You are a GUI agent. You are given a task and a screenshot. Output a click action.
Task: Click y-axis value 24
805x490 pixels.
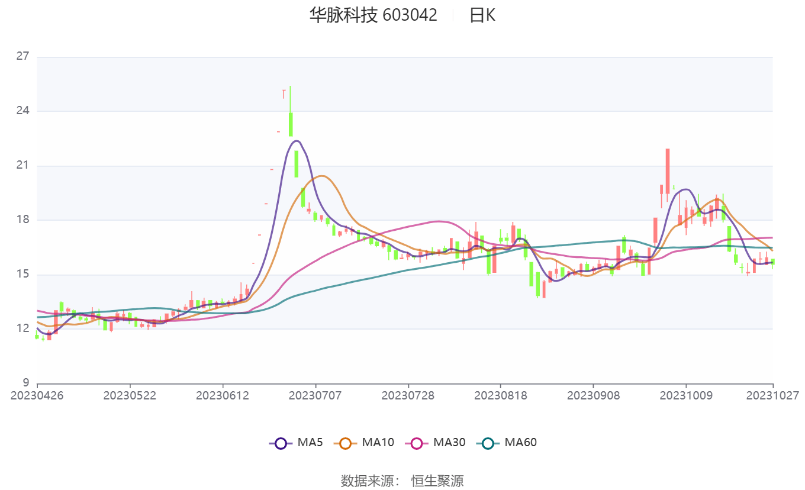[22, 111]
